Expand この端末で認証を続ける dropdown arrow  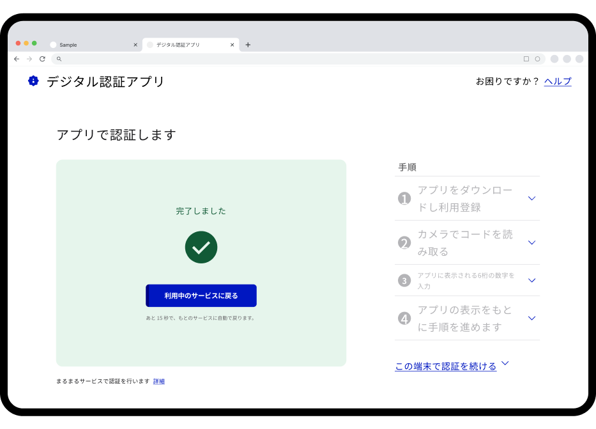click(505, 364)
